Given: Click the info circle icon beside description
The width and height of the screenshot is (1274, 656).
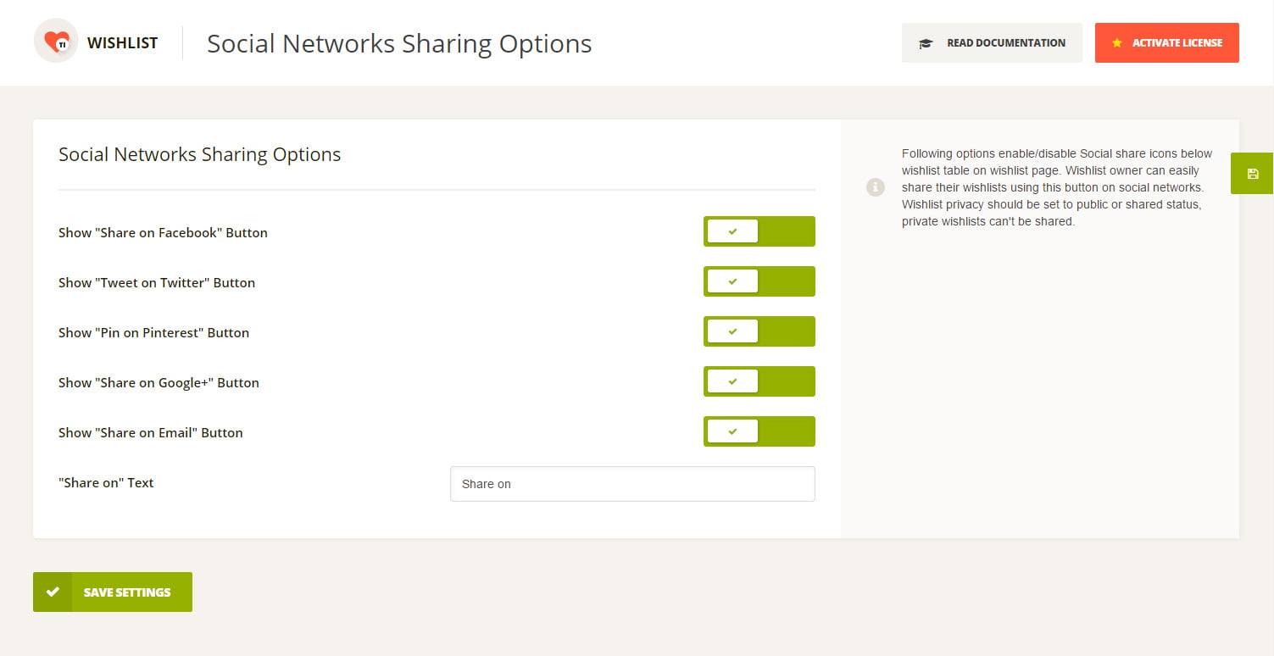Looking at the screenshot, I should [876, 187].
